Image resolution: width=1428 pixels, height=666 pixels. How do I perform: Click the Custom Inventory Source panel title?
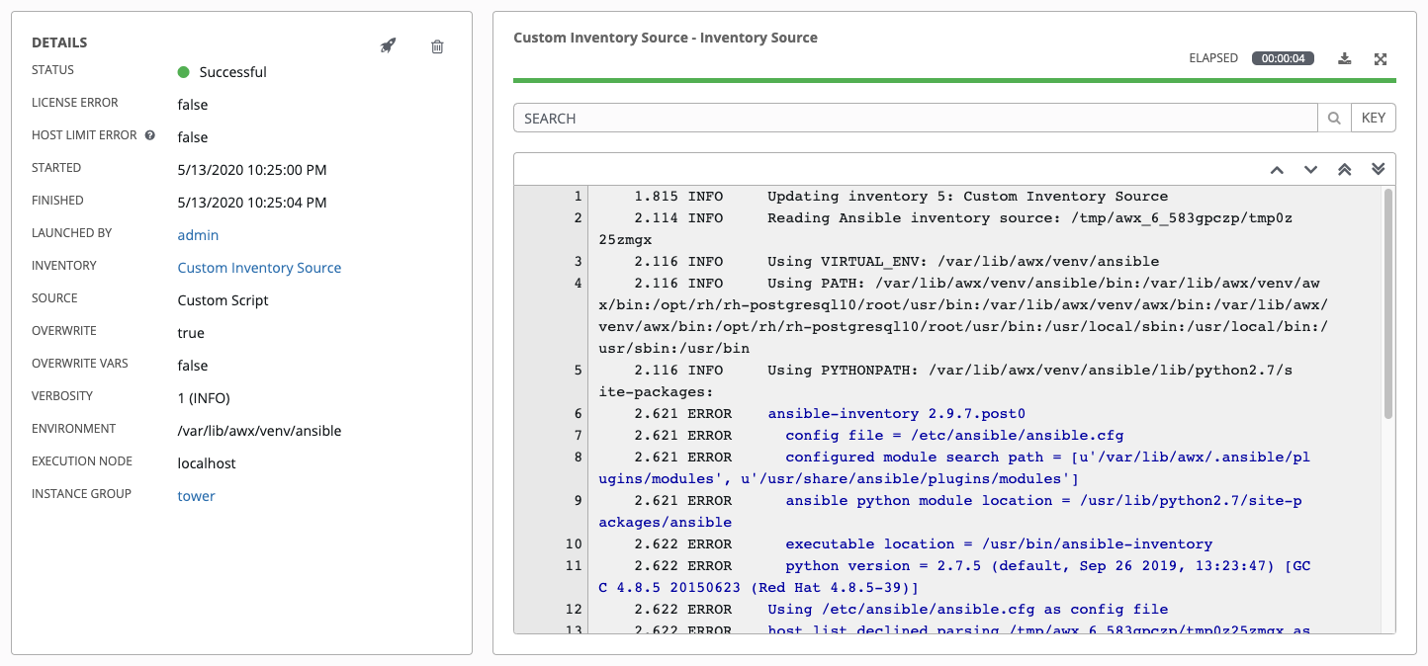point(666,38)
